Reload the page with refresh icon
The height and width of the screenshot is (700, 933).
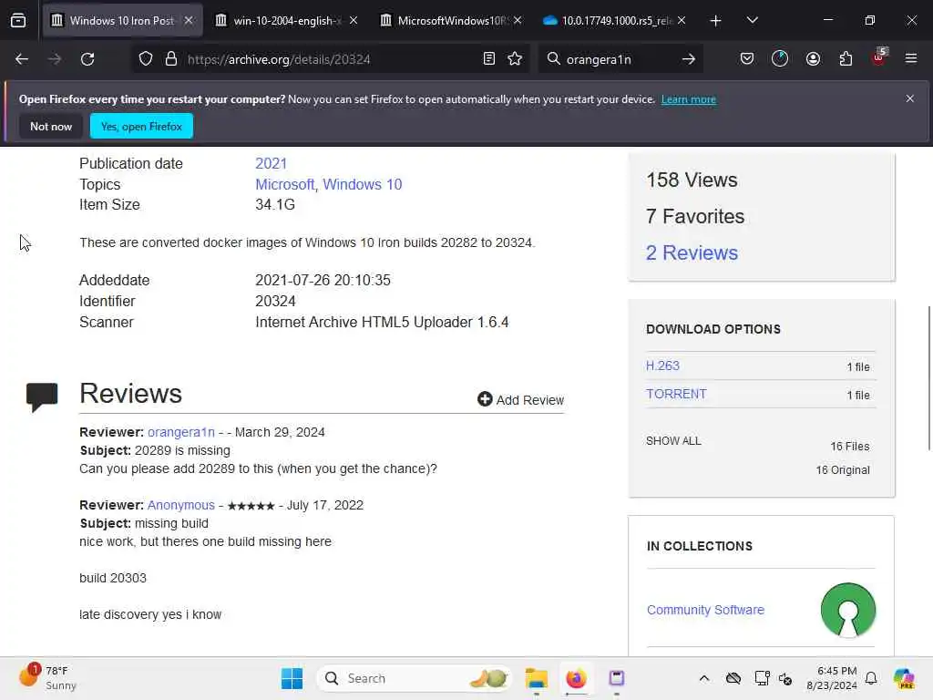click(87, 59)
